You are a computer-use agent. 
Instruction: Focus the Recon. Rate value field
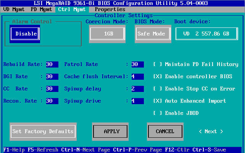[52, 101]
